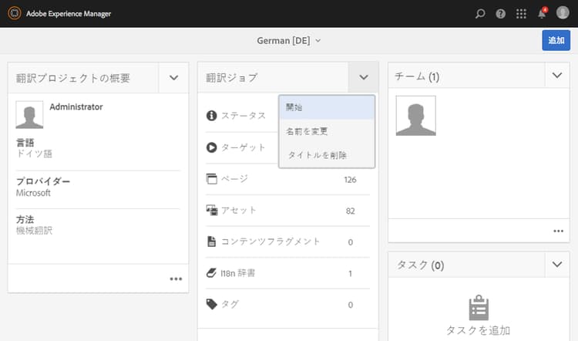
Task: Open the help question mark icon
Action: click(500, 14)
